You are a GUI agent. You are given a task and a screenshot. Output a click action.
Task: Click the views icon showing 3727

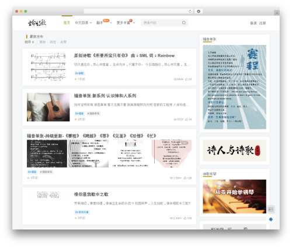point(175,119)
